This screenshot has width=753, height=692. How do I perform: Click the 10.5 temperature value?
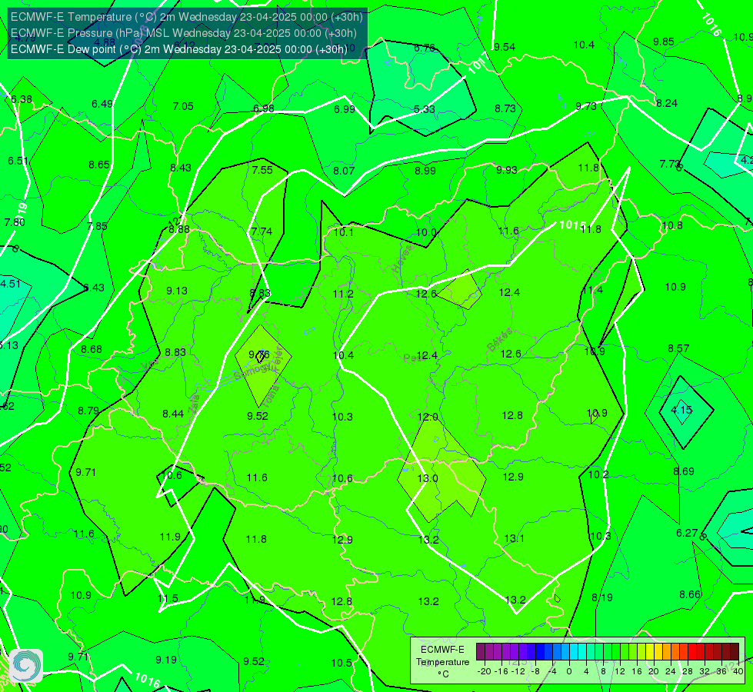point(342,664)
